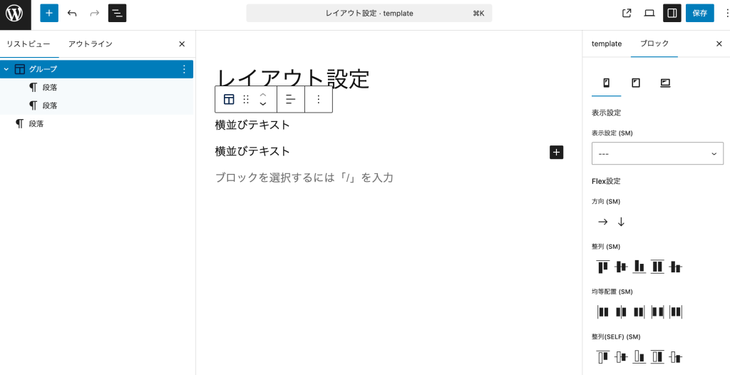Switch to the ブロック sidebar tab
This screenshot has width=730, height=375.
click(x=654, y=43)
